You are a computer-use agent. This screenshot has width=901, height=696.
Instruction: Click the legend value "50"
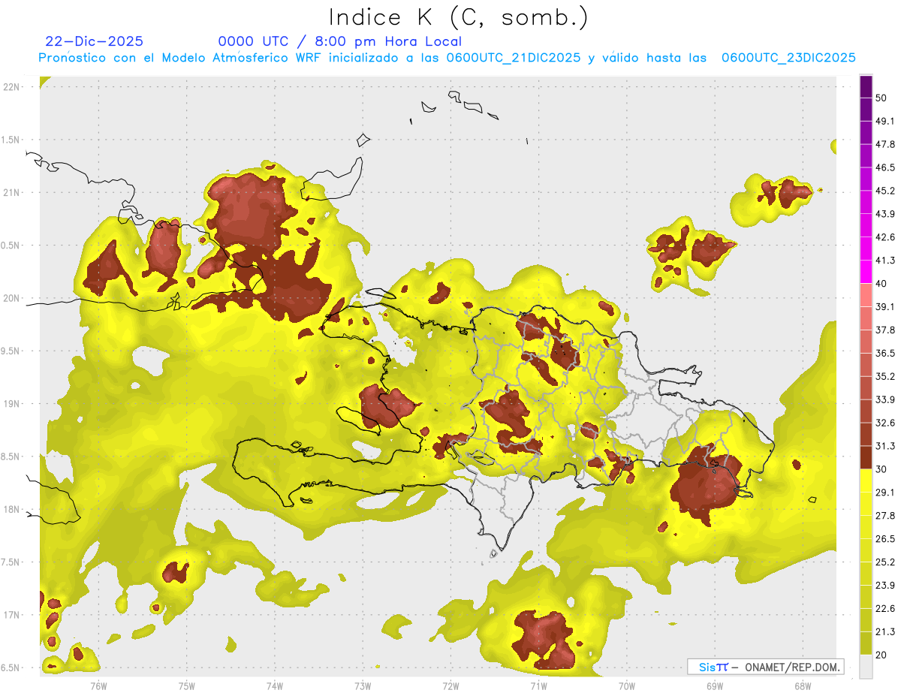(x=881, y=98)
